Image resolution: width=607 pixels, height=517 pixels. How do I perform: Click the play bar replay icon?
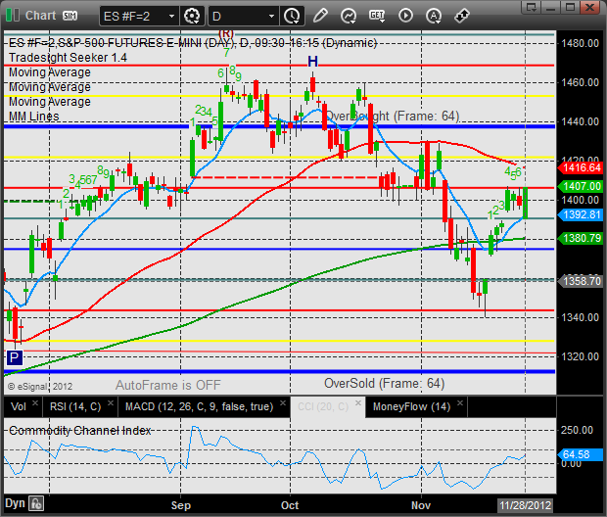click(x=405, y=16)
